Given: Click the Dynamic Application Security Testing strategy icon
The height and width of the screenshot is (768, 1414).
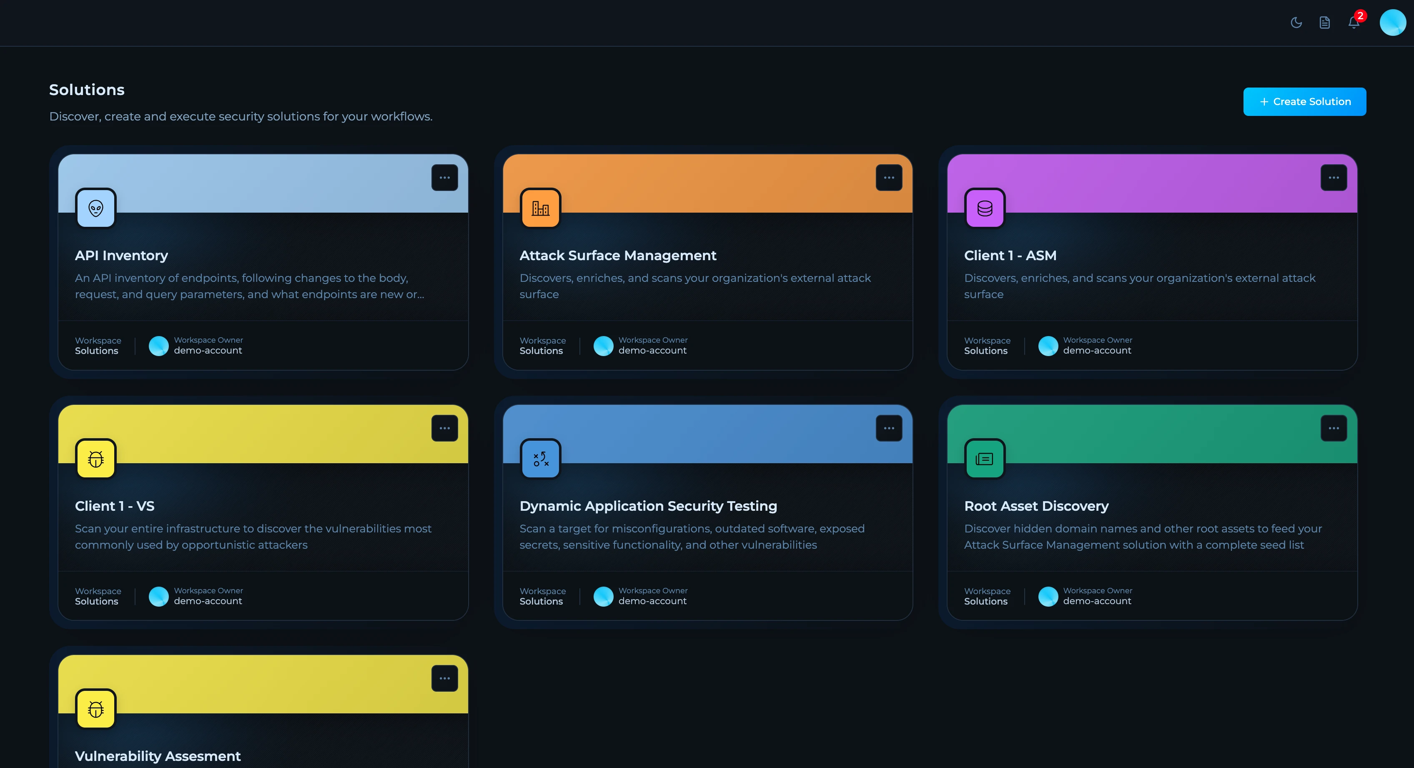Looking at the screenshot, I should (540, 459).
